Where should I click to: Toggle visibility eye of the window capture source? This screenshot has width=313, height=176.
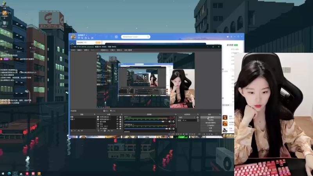pos(117,122)
